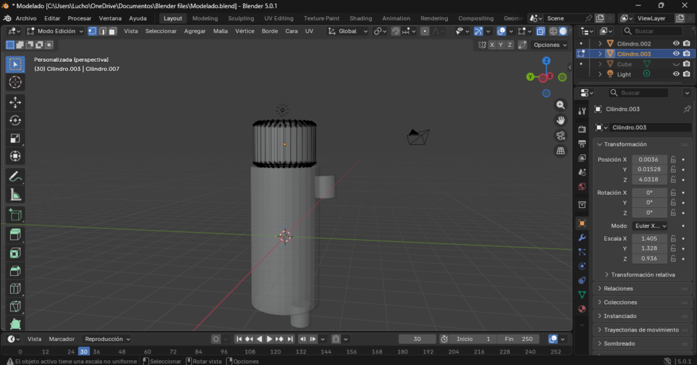Toggle camera view icon in viewport

pyautogui.click(x=561, y=135)
